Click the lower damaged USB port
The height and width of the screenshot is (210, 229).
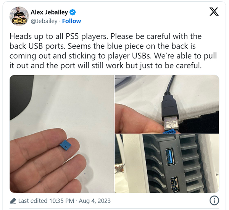pos(174,184)
